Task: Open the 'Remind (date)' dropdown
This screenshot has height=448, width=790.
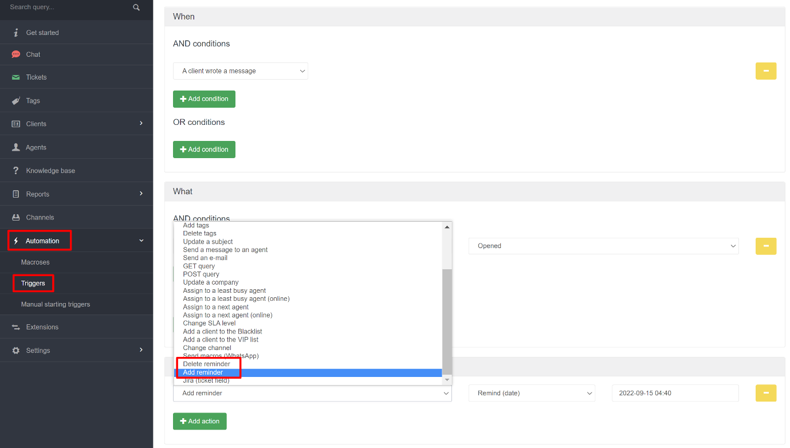Action: [531, 393]
